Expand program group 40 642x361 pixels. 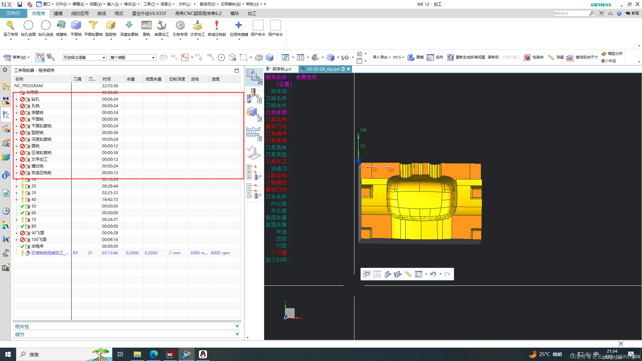[16, 200]
